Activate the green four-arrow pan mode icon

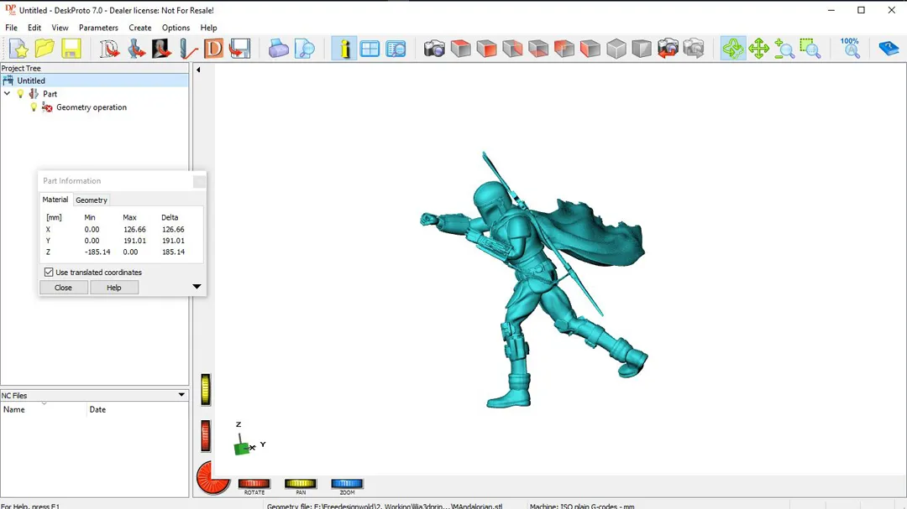click(758, 49)
